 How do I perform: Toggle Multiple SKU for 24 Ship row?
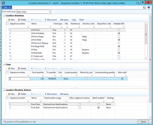point(119,50)
